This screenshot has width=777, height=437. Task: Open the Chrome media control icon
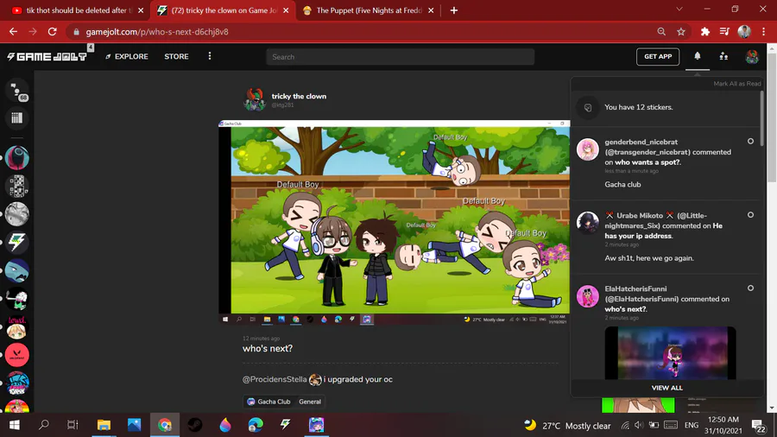pyautogui.click(x=724, y=32)
